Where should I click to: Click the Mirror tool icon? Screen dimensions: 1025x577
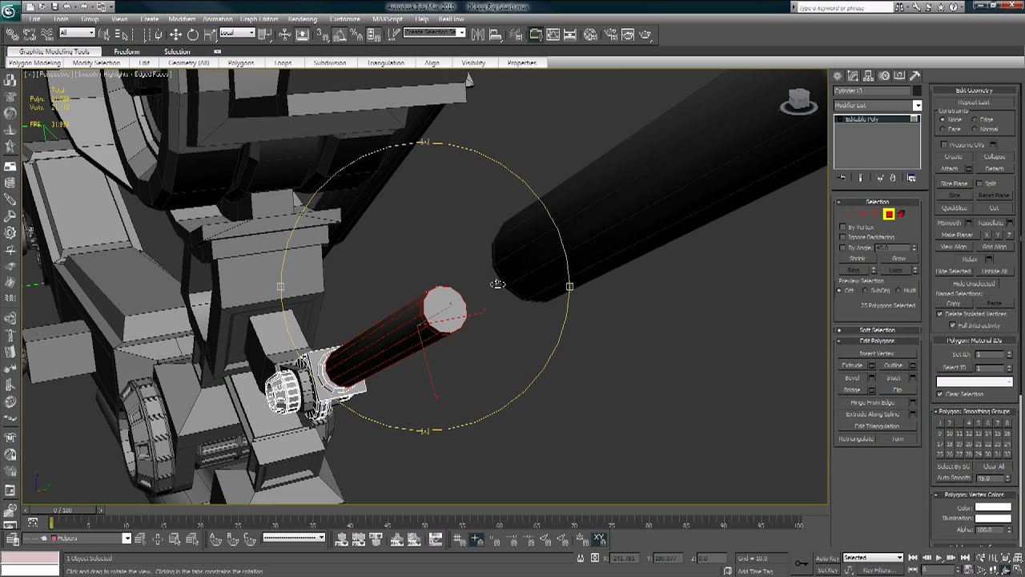point(478,34)
